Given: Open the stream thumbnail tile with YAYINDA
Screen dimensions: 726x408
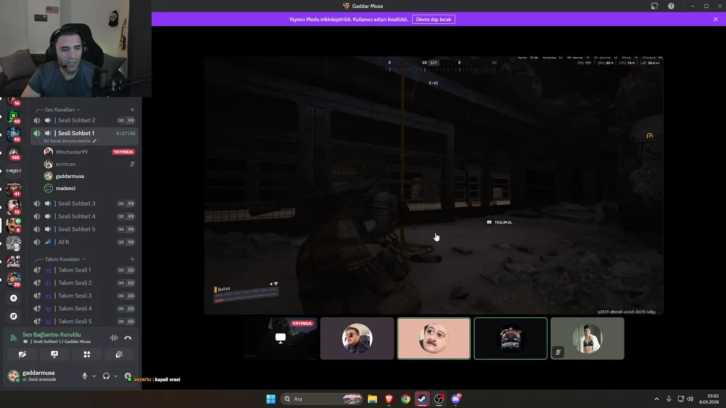Looking at the screenshot, I should 281,338.
